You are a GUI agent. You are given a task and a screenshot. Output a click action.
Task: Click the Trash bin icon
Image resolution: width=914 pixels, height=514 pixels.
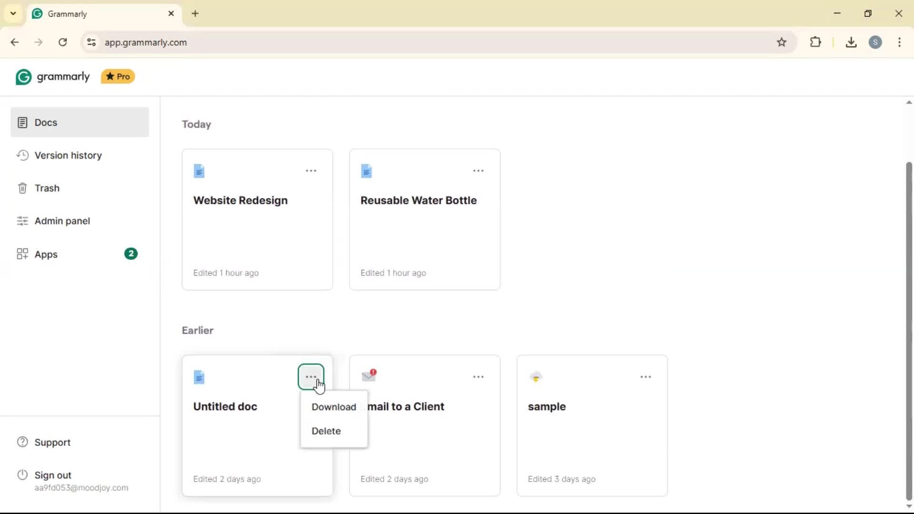[x=22, y=188]
